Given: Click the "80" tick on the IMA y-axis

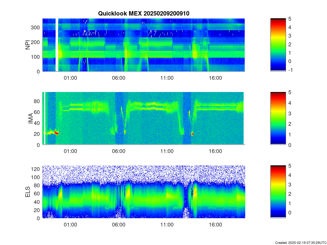Looking at the screenshot, I should point(37,101).
